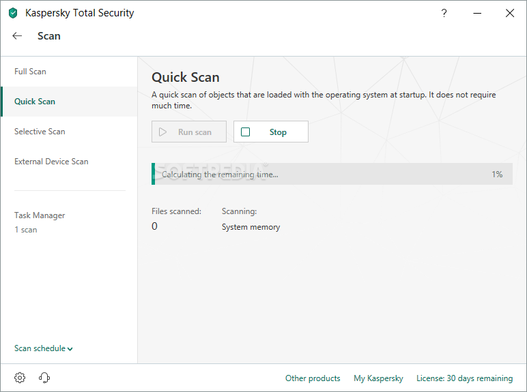Click the Files scanned count '0'
This screenshot has width=527, height=392.
tap(154, 226)
